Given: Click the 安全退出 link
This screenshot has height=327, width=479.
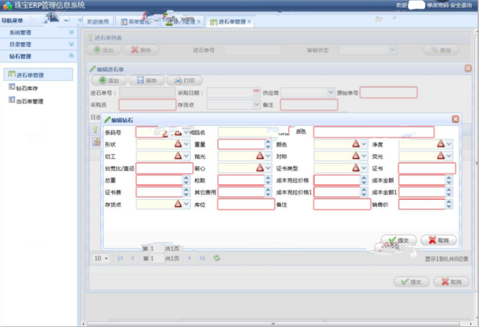Looking at the screenshot, I should point(463,4).
